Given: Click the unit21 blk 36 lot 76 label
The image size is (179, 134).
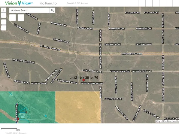Looking at the screenshot, I should (x=84, y=78).
